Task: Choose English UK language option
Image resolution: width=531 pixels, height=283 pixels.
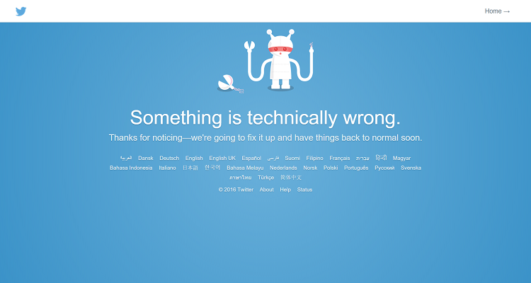Action: click(222, 158)
